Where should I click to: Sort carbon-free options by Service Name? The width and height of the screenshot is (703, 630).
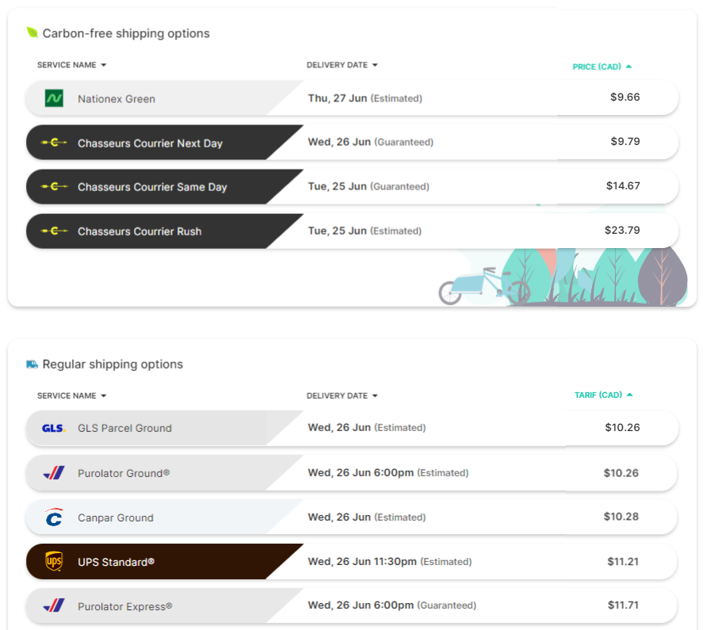72,65
